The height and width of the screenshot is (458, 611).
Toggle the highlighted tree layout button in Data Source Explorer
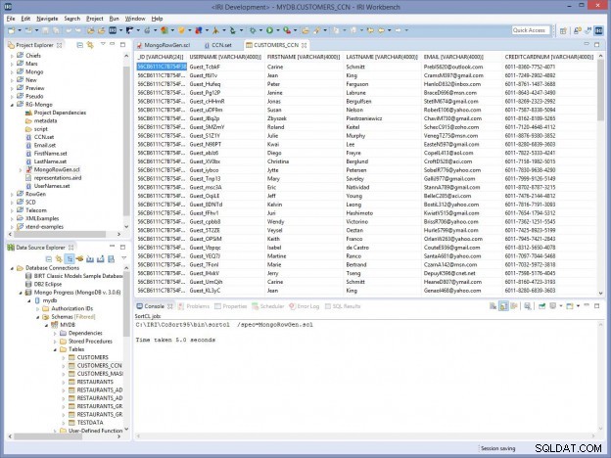70,258
